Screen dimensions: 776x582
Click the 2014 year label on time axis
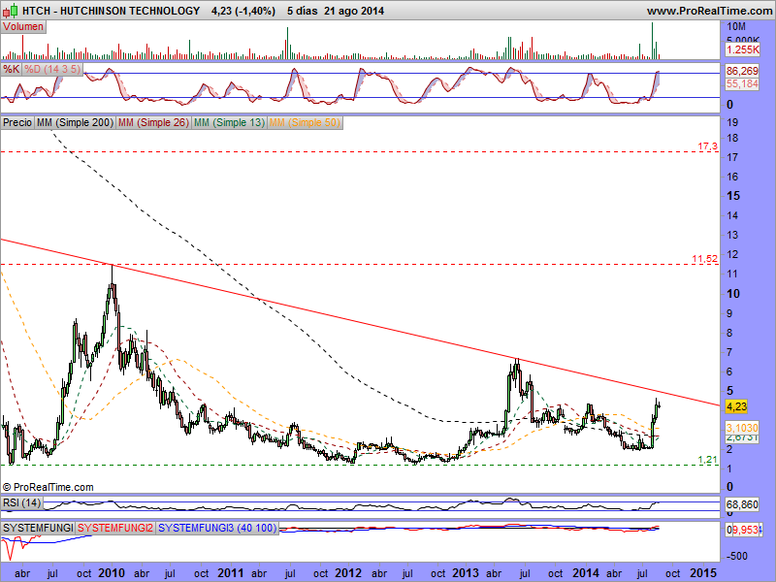click(x=586, y=573)
